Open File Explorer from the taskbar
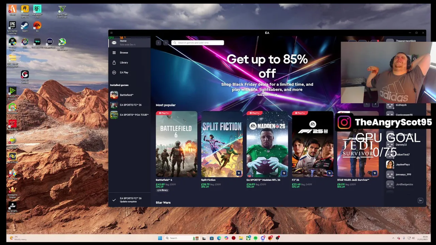The image size is (436, 245). click(241, 238)
